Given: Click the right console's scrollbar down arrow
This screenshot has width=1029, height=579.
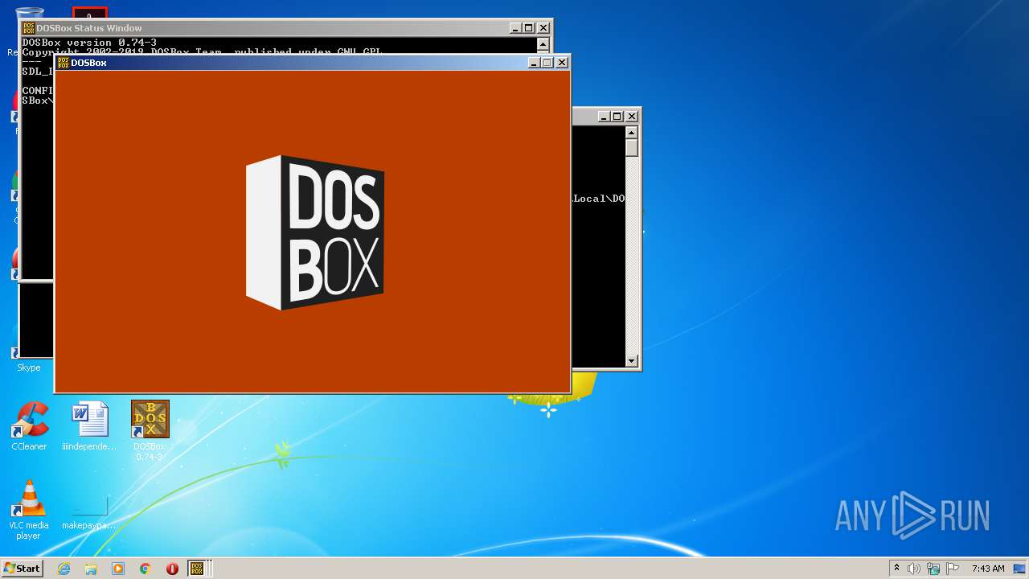Looking at the screenshot, I should (632, 361).
